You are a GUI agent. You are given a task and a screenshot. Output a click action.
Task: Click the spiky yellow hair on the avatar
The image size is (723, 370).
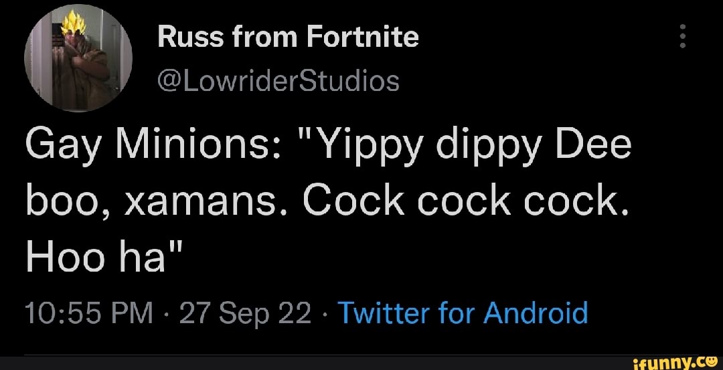coord(70,24)
